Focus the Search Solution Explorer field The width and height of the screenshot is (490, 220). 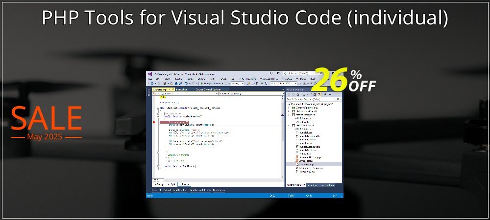point(314,99)
